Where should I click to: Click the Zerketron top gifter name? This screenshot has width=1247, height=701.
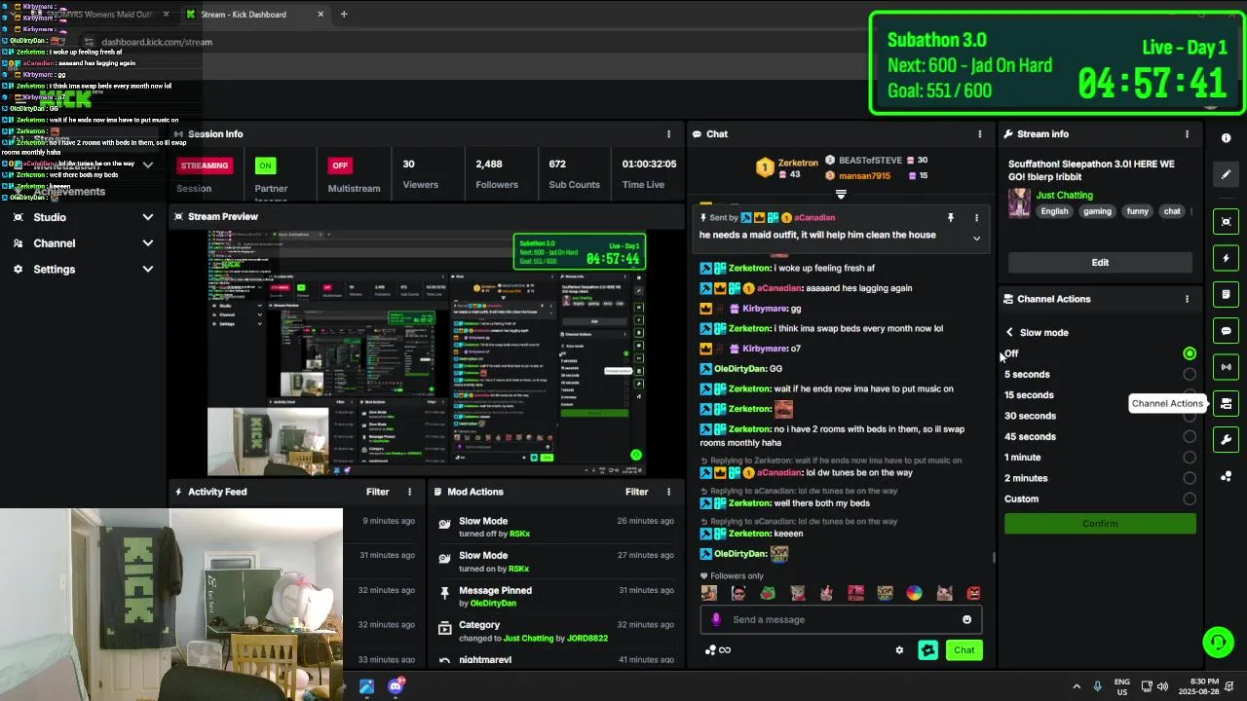pos(798,163)
